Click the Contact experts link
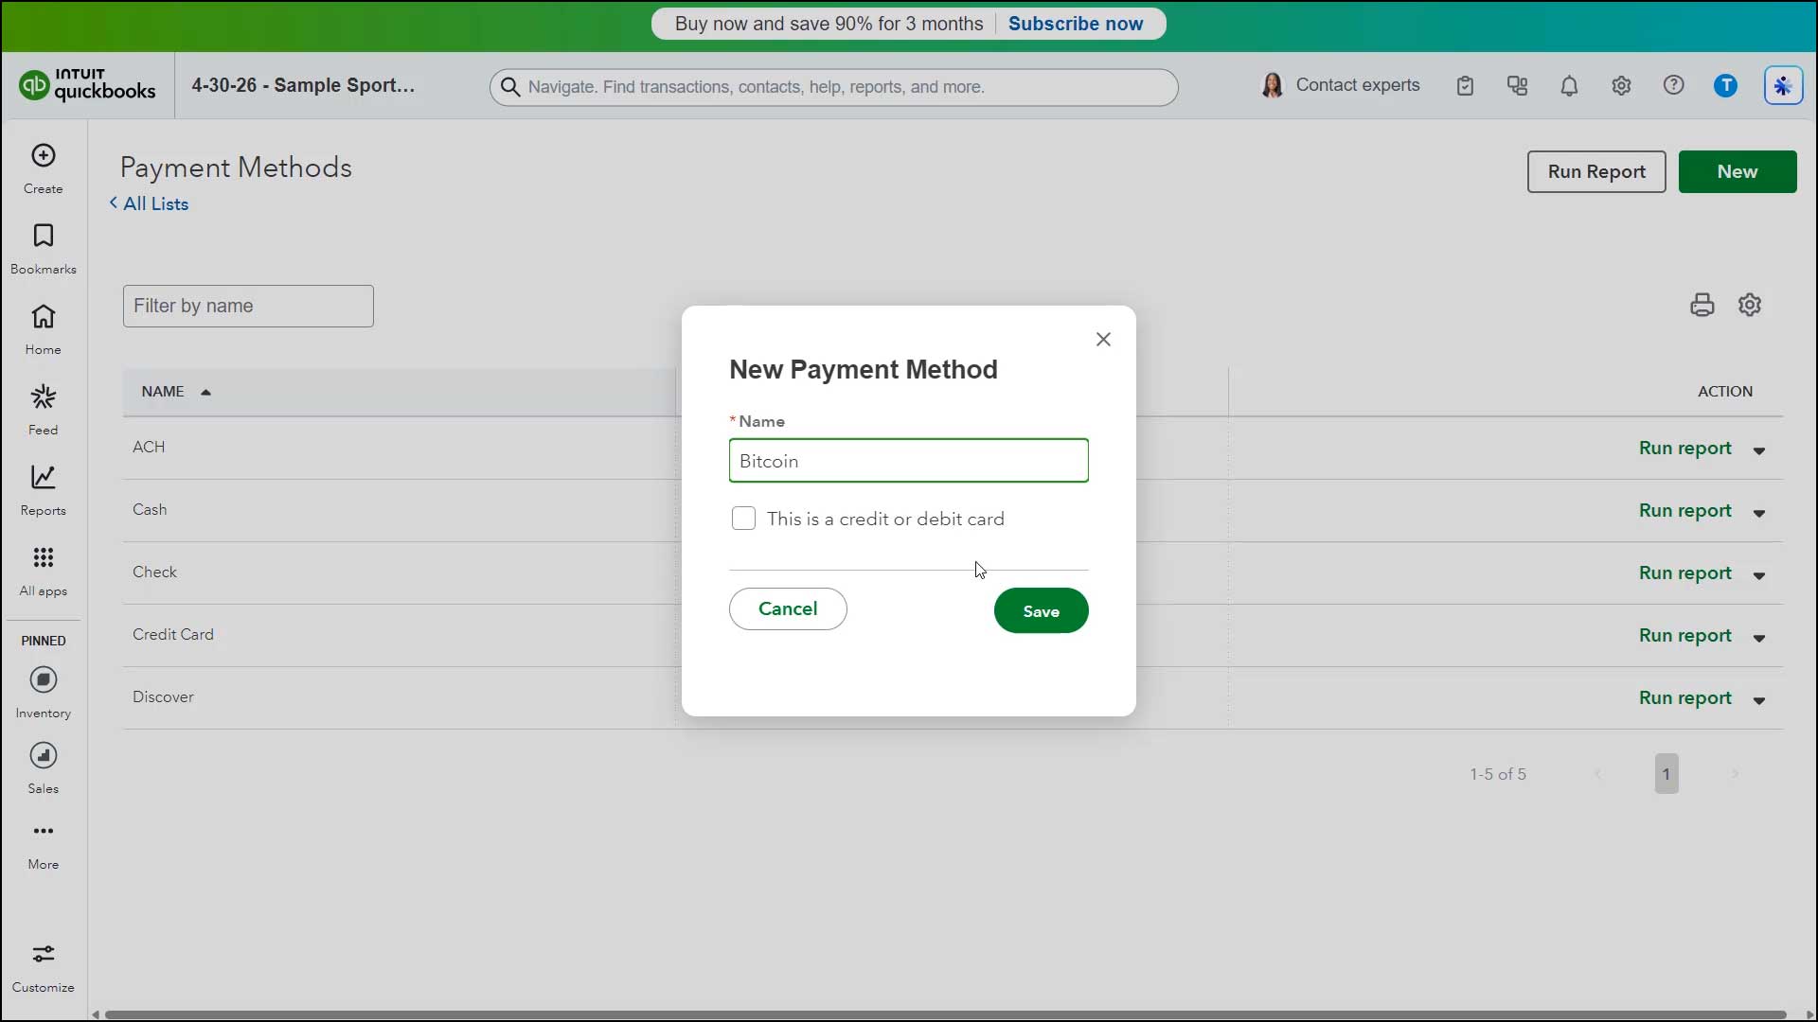 [x=1358, y=85]
